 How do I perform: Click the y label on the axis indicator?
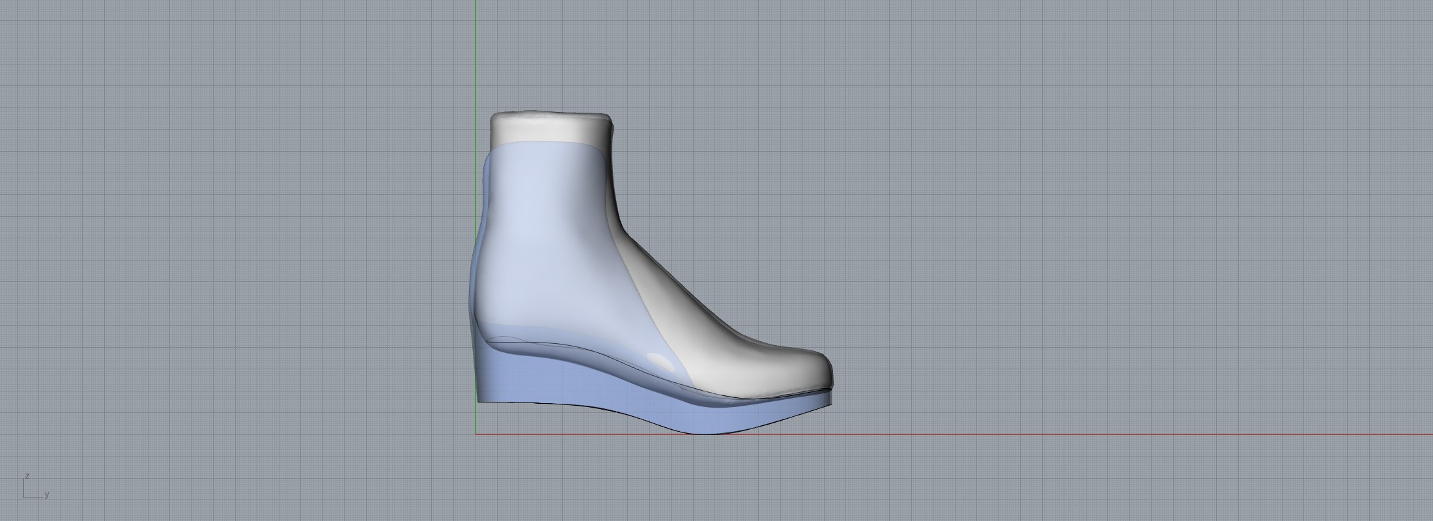point(47,495)
